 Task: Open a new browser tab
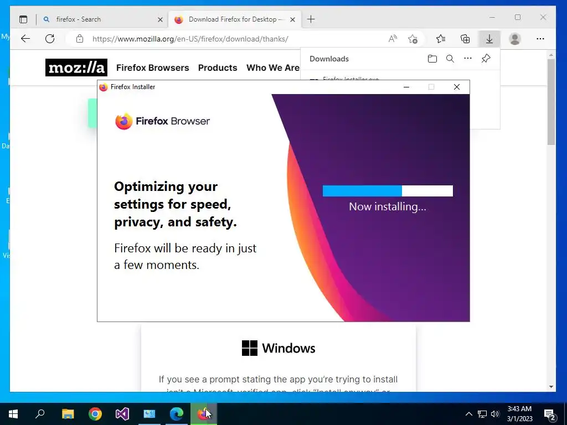pyautogui.click(x=311, y=19)
